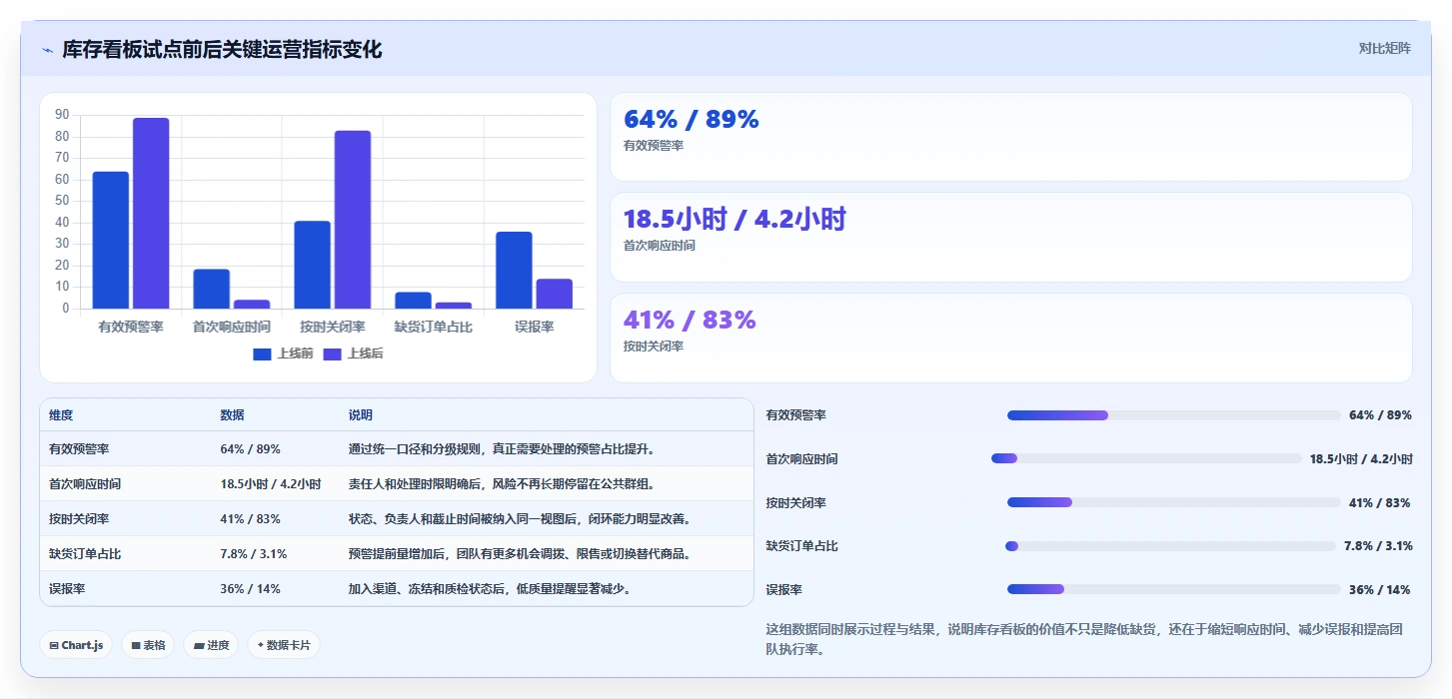The width and height of the screenshot is (1452, 699).
Task: Click the 7.8% / 3.1% value beside the progress bar
Action: tap(1378, 546)
